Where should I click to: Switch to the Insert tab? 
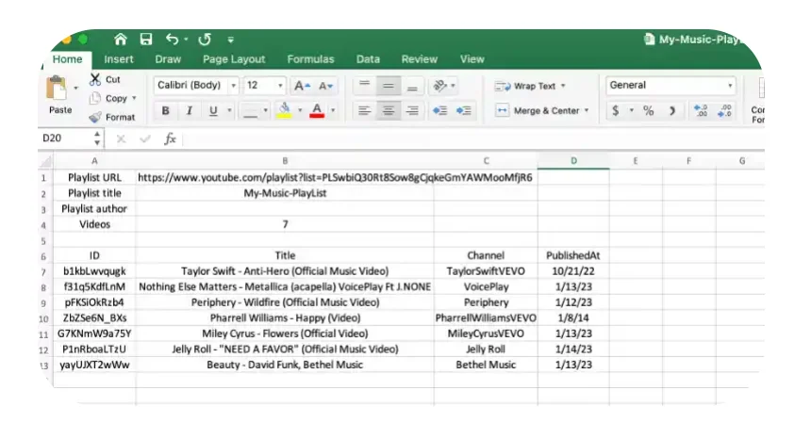(119, 59)
